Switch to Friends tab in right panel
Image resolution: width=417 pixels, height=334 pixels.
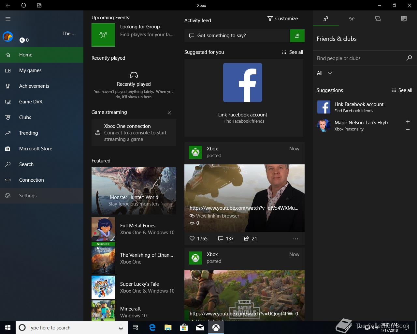point(326,19)
